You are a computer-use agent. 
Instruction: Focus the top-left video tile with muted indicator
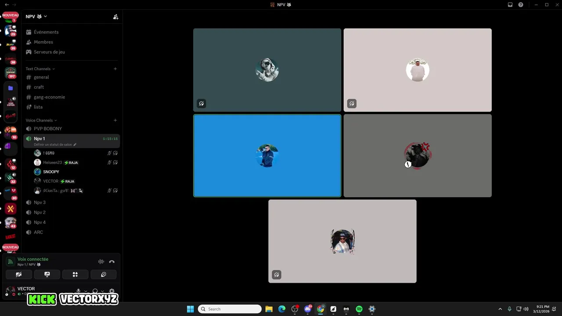[267, 70]
